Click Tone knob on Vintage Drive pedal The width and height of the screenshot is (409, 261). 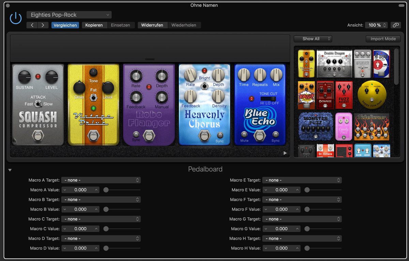click(93, 72)
